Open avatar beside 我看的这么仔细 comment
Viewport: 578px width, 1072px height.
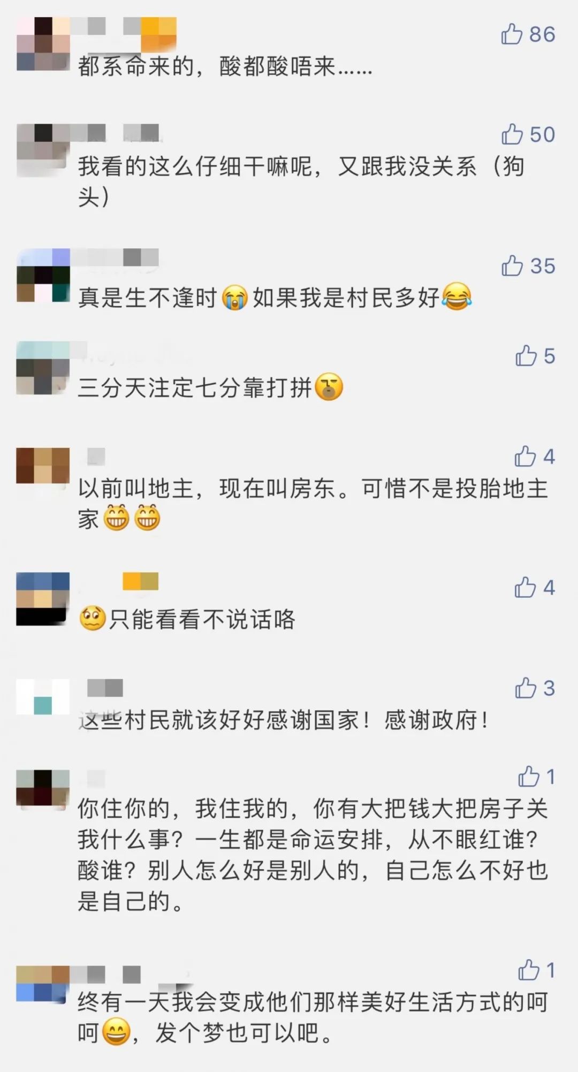43,150
